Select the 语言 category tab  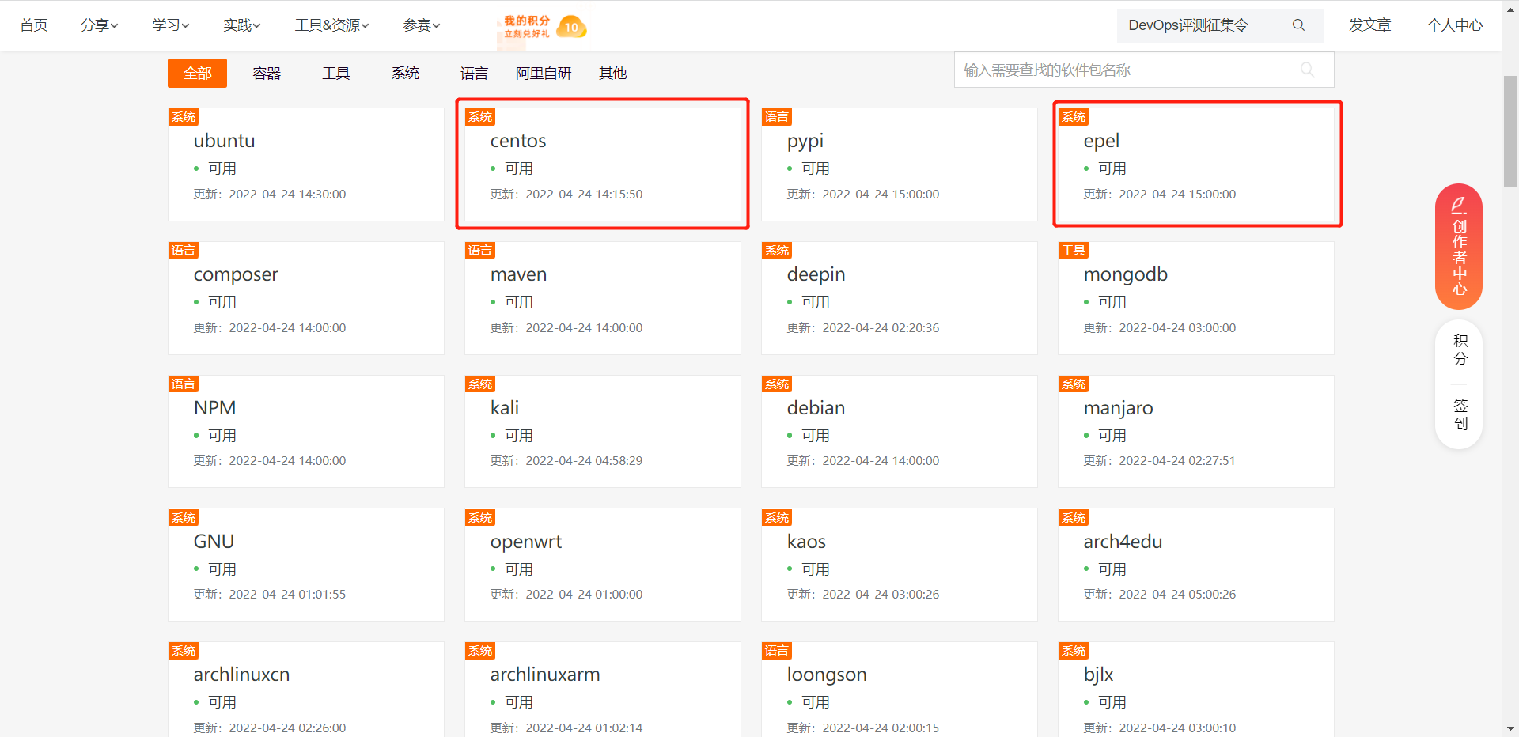(474, 74)
